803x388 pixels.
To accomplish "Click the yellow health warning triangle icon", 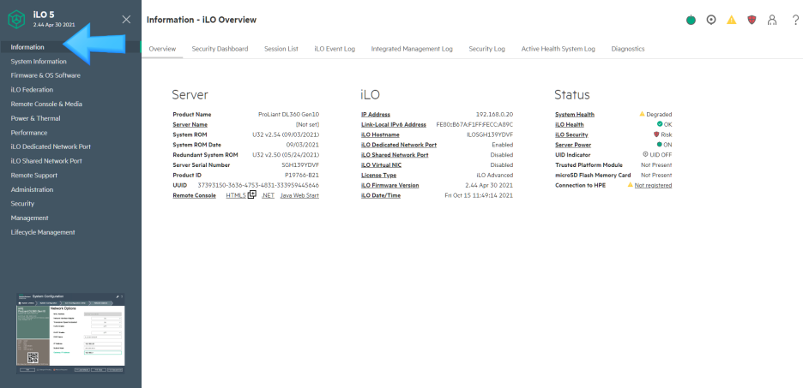I will pos(731,20).
